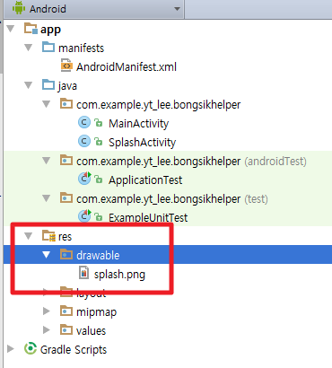Collapse the res folder arrow
The width and height of the screenshot is (332, 368).
click(x=29, y=236)
